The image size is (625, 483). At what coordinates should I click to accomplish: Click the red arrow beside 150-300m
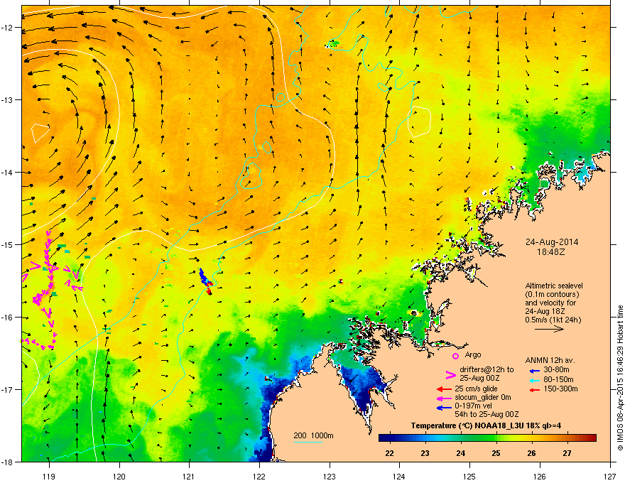535,389
